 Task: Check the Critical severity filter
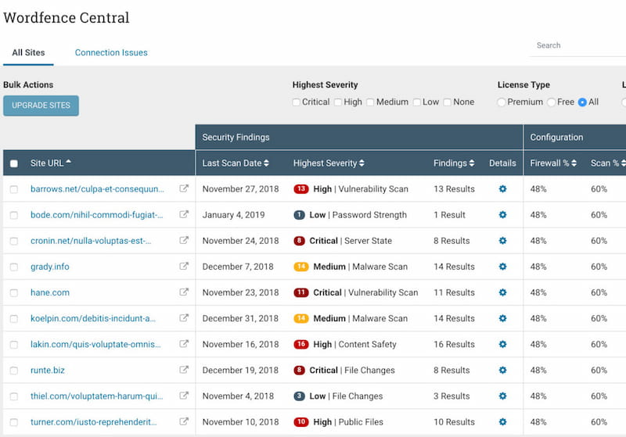tap(297, 102)
